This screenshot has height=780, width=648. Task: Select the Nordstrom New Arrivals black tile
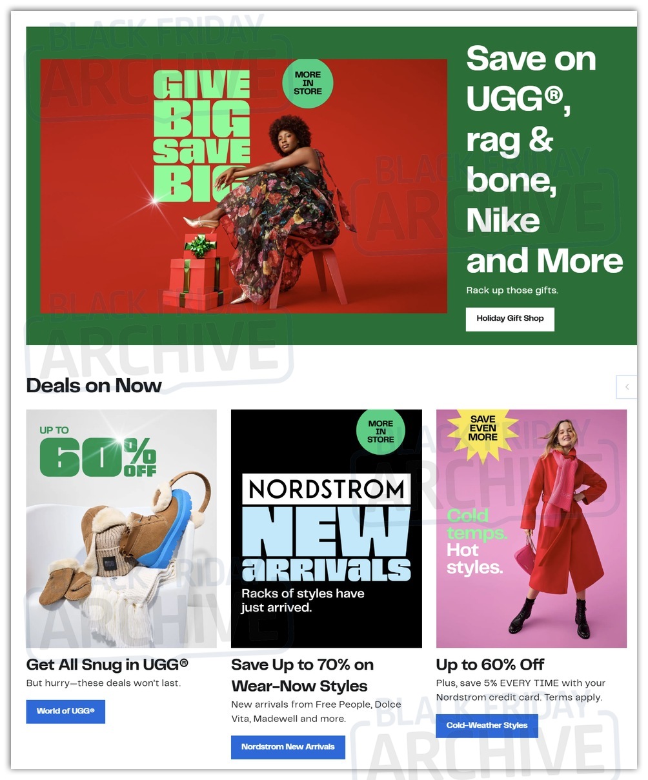click(326, 528)
